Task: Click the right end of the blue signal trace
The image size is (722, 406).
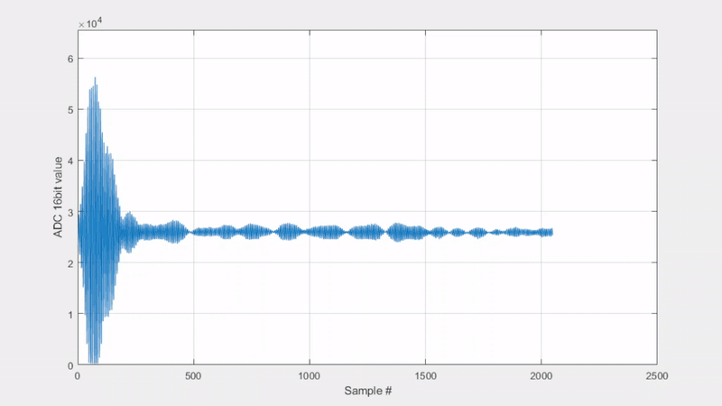Action: pos(551,233)
